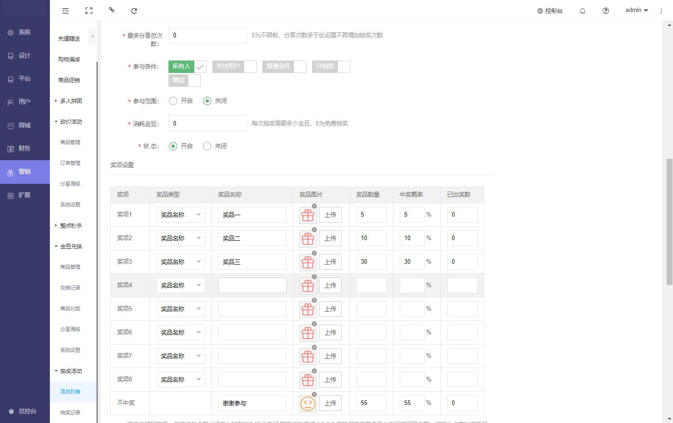
Task: Go to 抽奖记录 in the submenu
Action: 70,412
